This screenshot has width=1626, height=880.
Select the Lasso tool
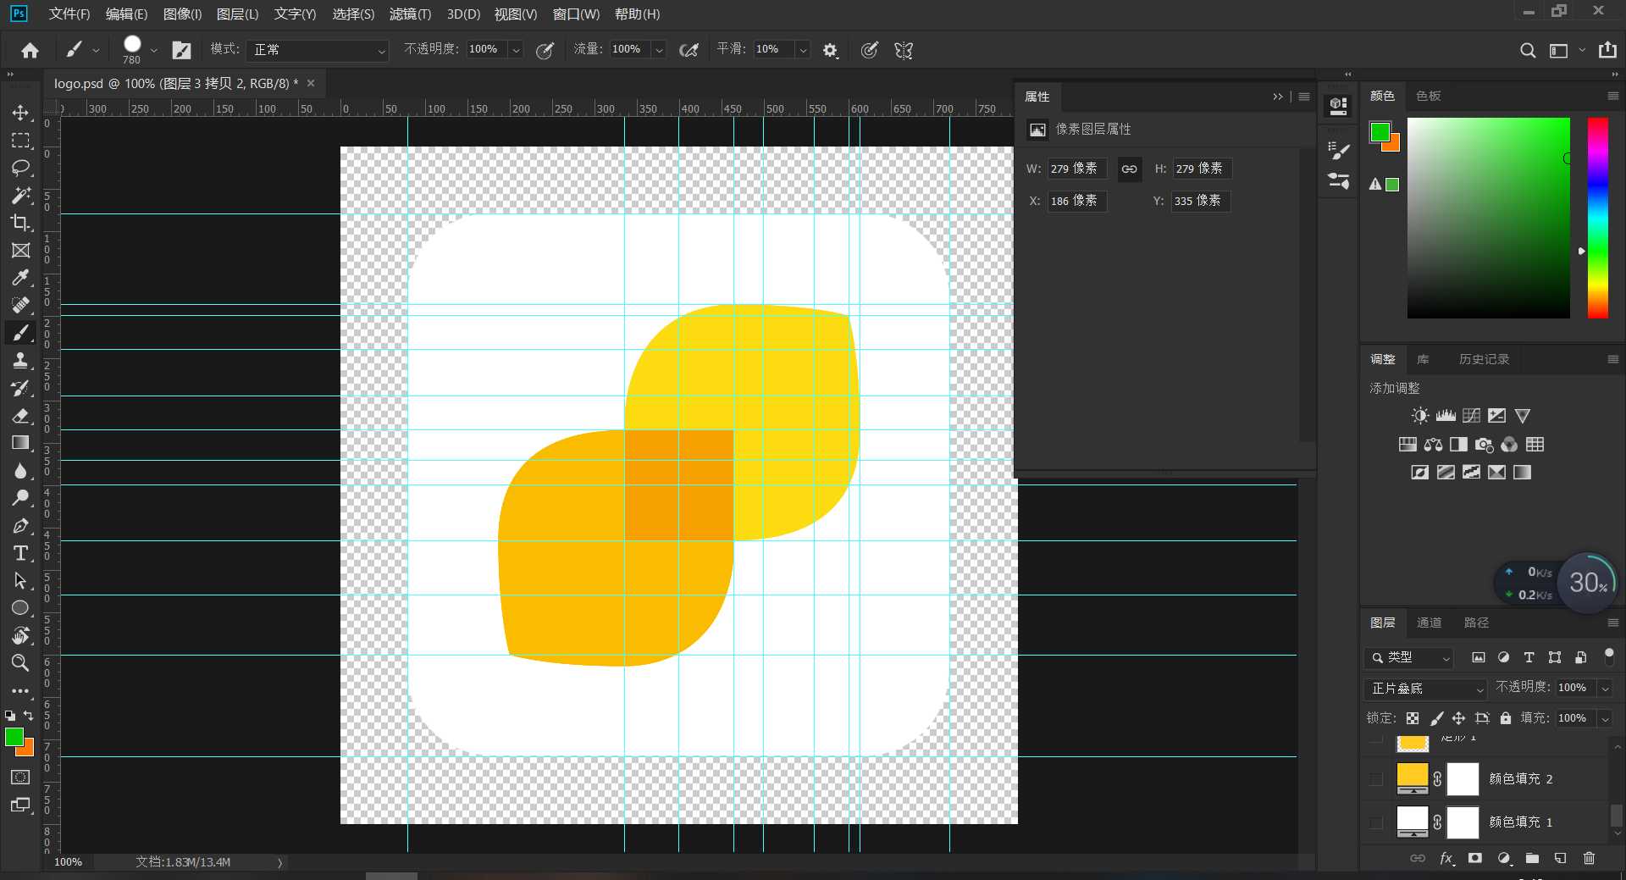[20, 168]
